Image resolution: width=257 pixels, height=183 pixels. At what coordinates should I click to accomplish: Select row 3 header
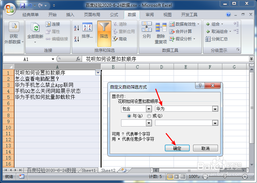(8, 85)
